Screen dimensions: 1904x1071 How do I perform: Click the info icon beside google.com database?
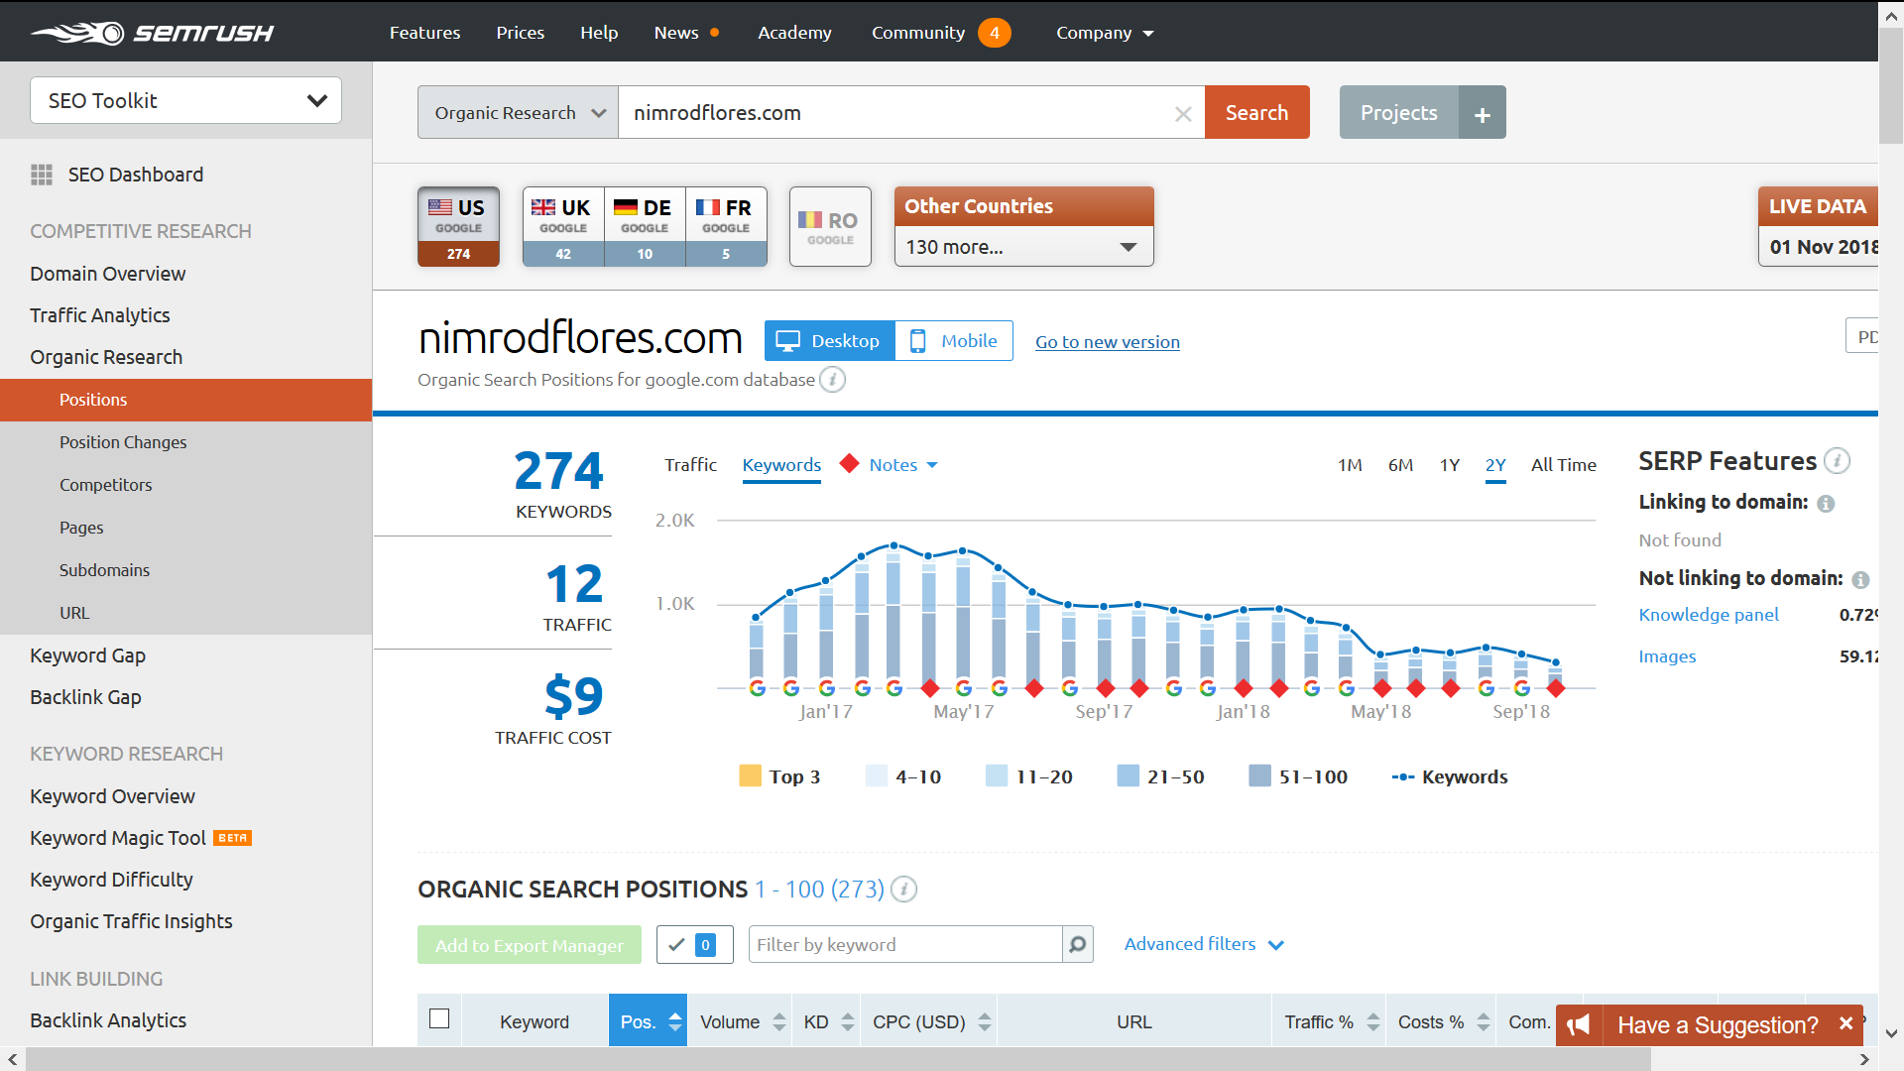pyautogui.click(x=833, y=380)
